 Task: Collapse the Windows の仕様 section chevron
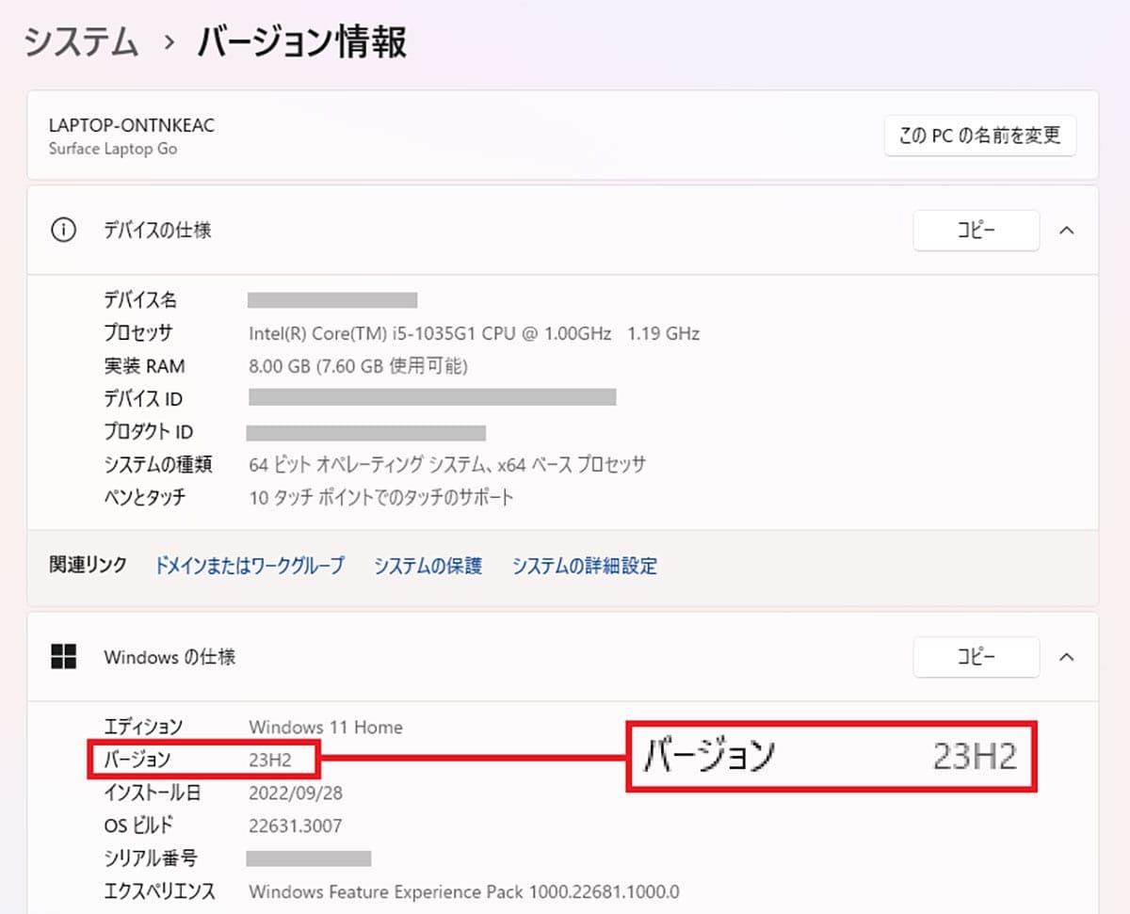click(x=1066, y=657)
